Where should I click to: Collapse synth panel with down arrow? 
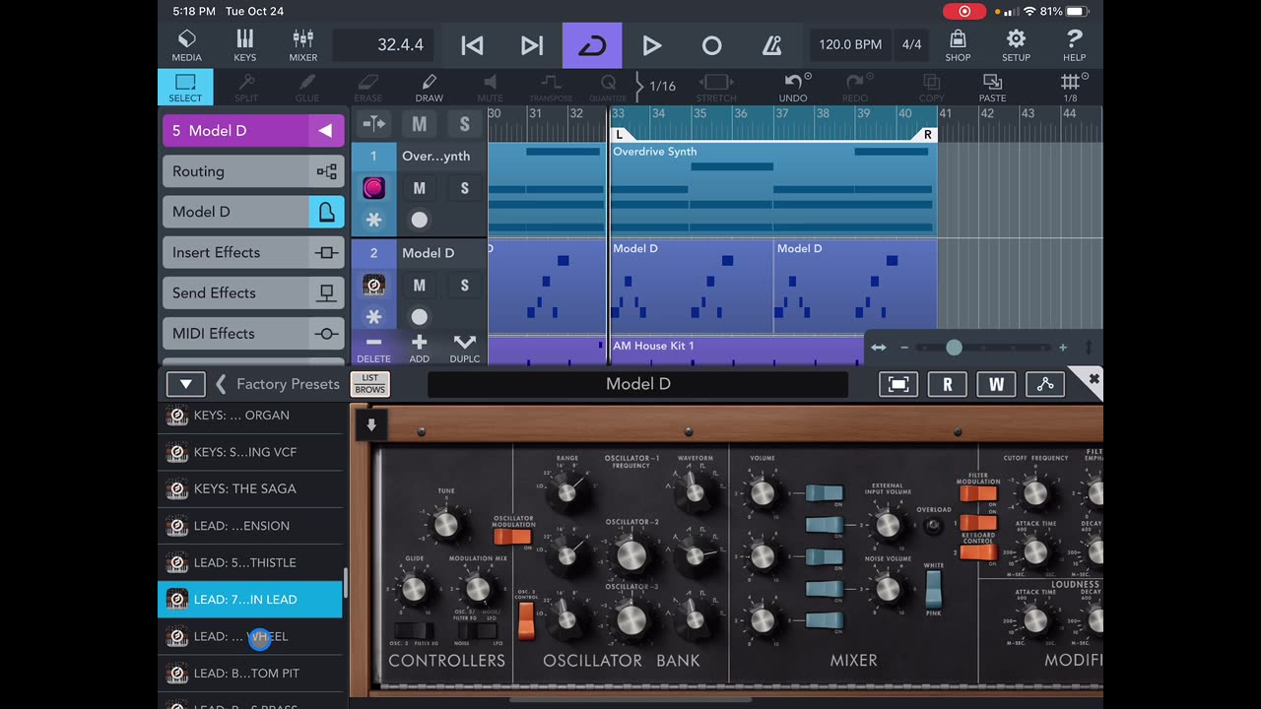pyautogui.click(x=371, y=425)
